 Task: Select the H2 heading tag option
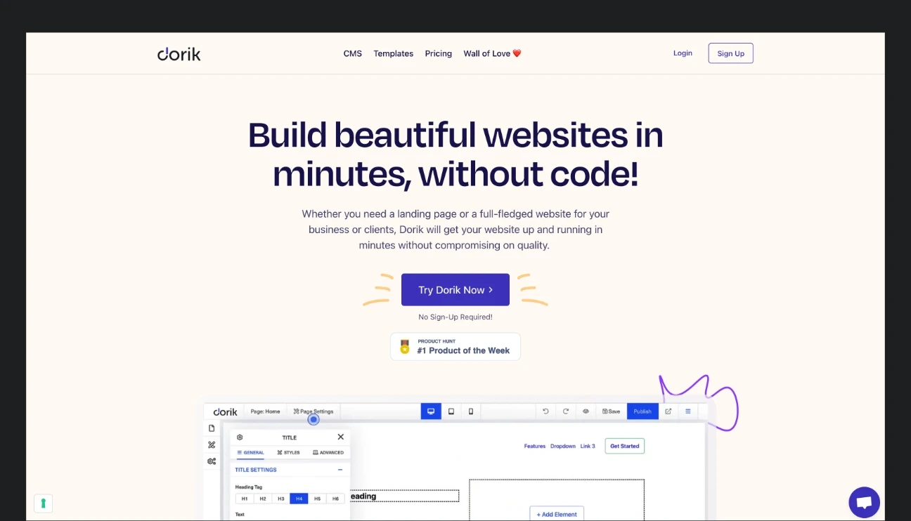[263, 499]
